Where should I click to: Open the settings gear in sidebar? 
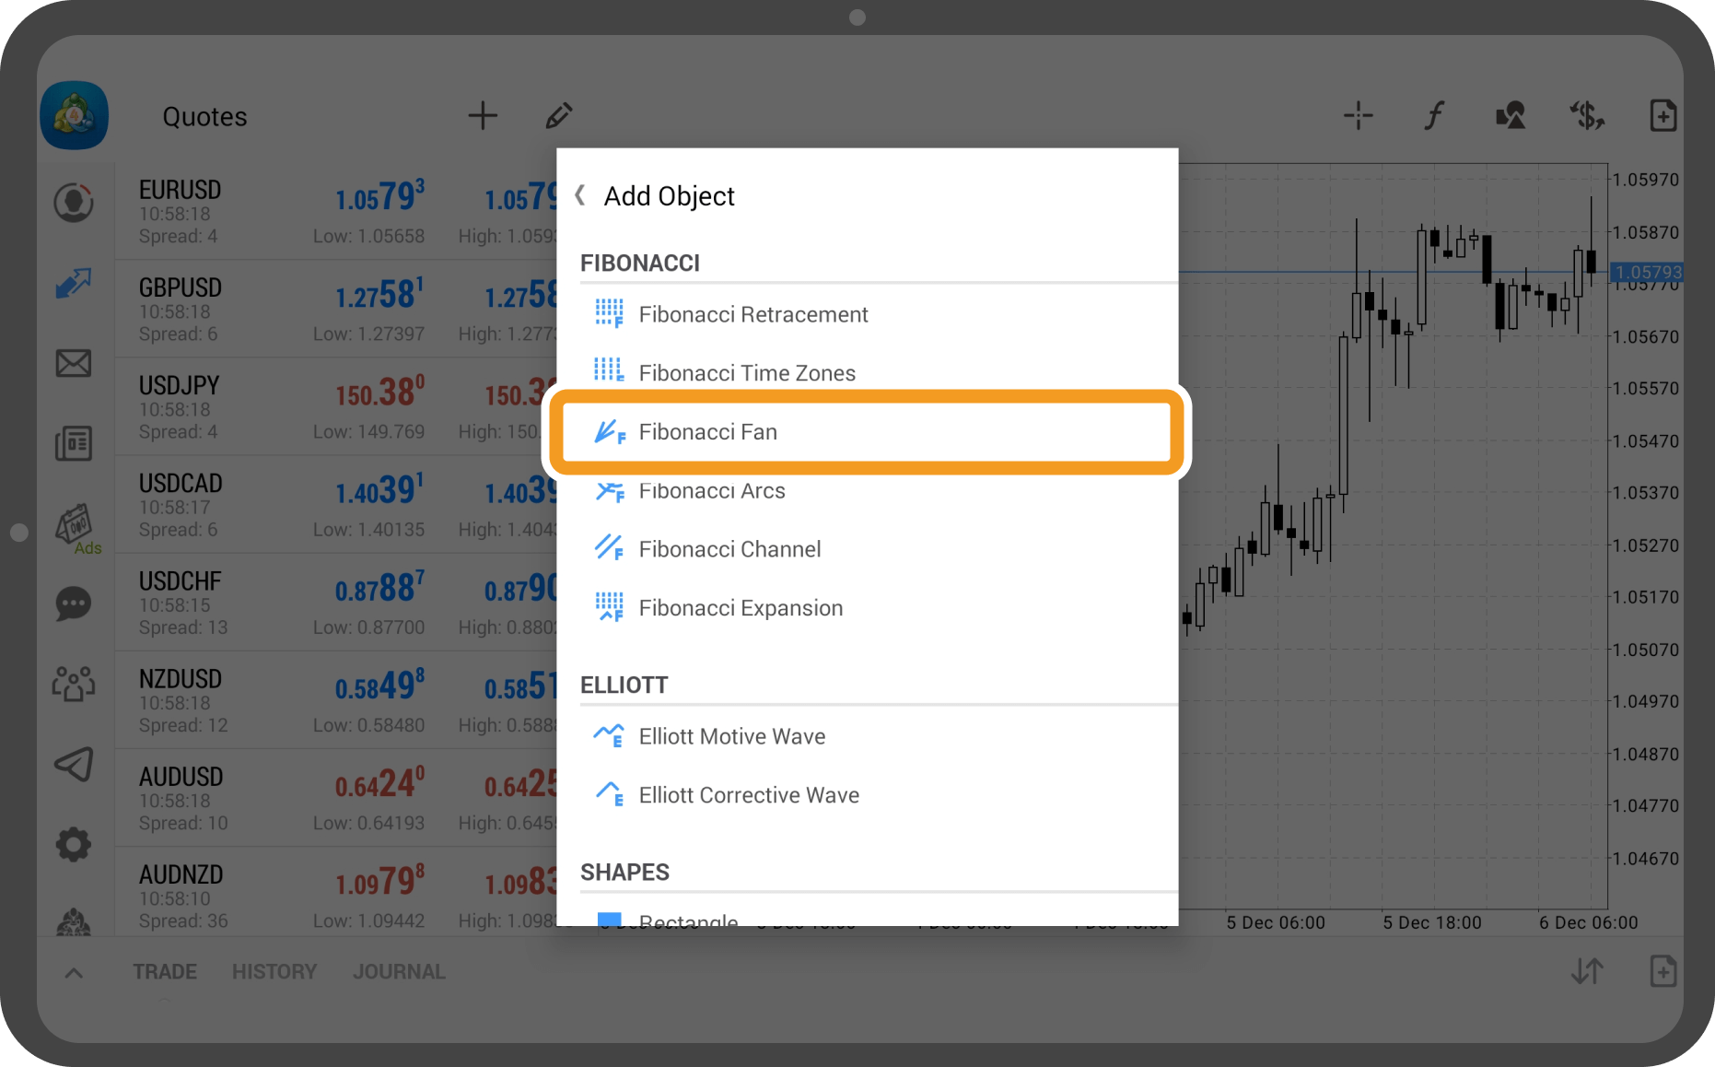pos(74,843)
